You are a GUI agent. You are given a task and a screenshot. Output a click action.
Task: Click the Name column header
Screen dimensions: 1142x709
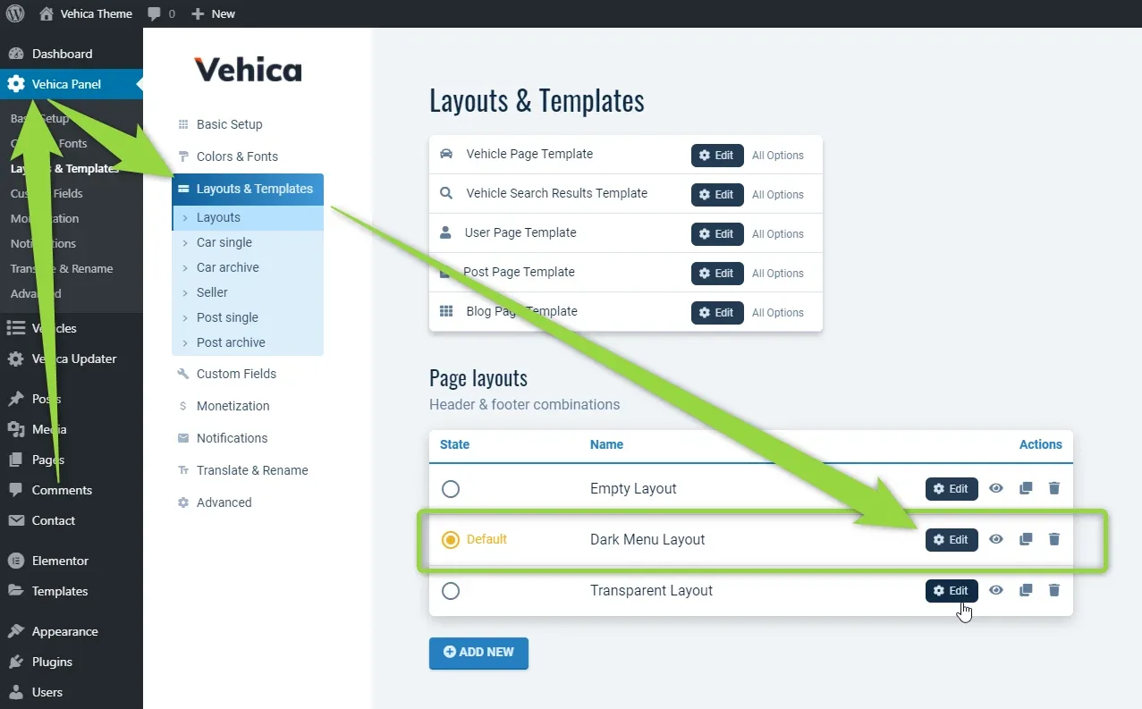pos(606,444)
